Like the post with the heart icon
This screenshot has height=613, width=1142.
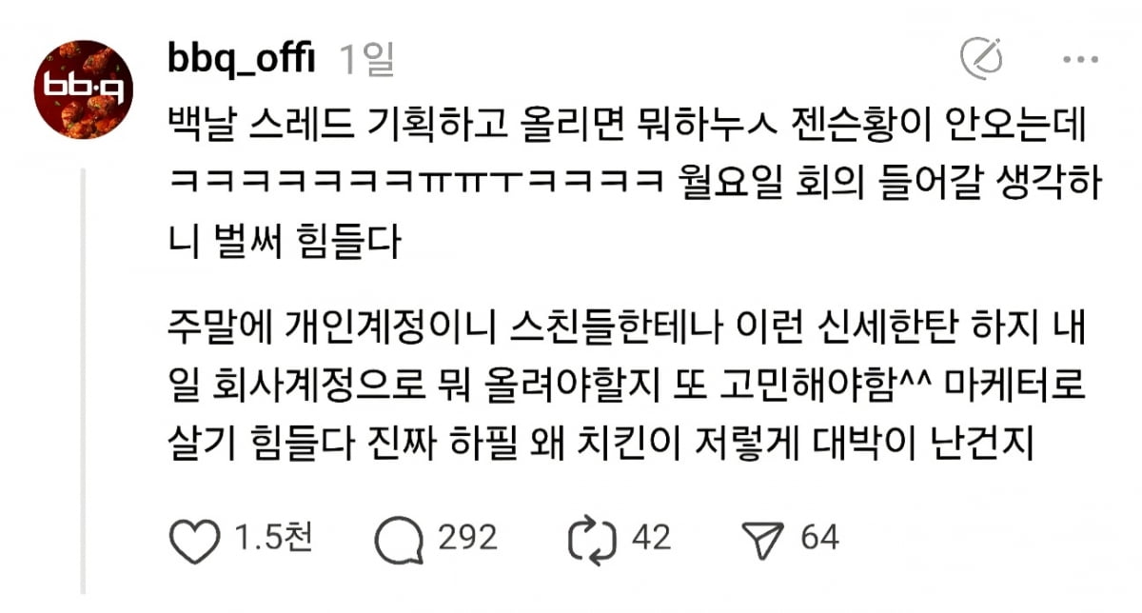click(194, 540)
